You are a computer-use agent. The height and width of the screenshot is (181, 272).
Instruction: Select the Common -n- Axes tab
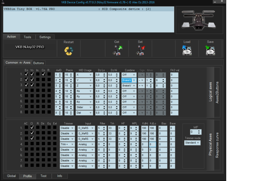point(18,63)
